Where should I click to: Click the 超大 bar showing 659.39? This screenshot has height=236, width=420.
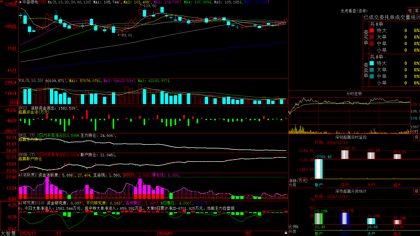click(397, 156)
